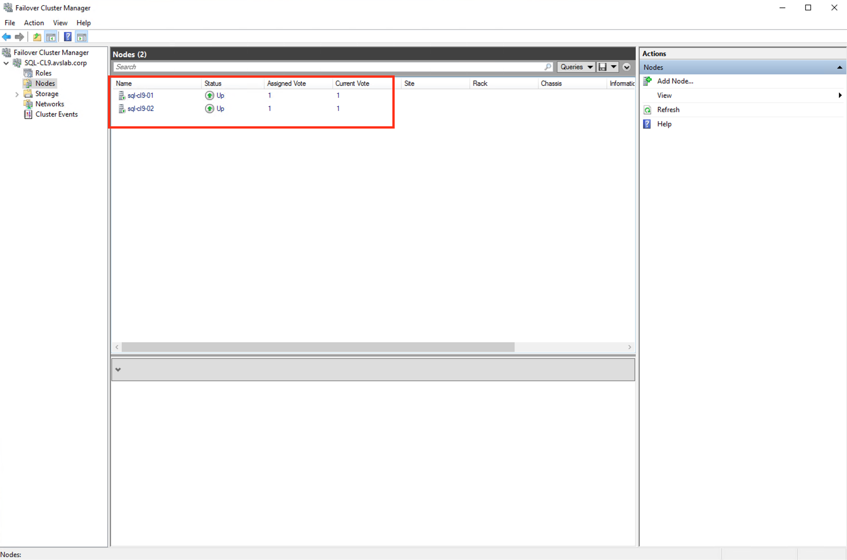Click the Help text in the Actions pane
Screen dimensions: 847x560
(x=664, y=124)
